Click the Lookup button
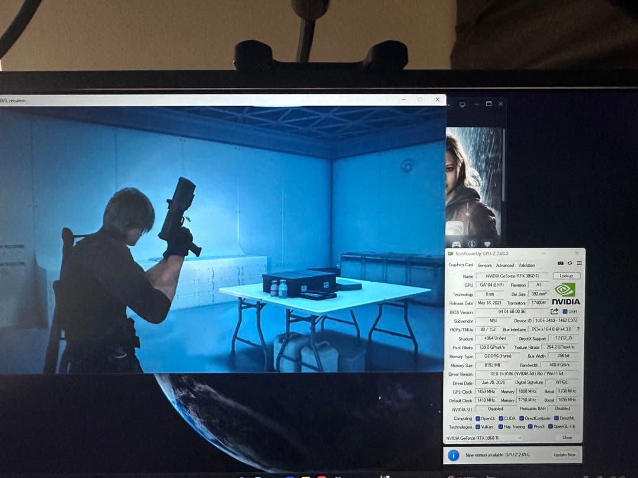 [x=566, y=276]
